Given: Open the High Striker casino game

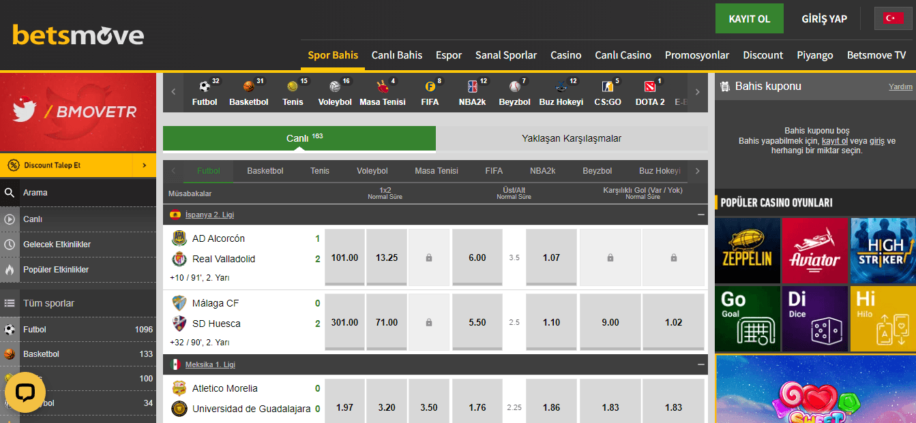Looking at the screenshot, I should click(x=883, y=251).
